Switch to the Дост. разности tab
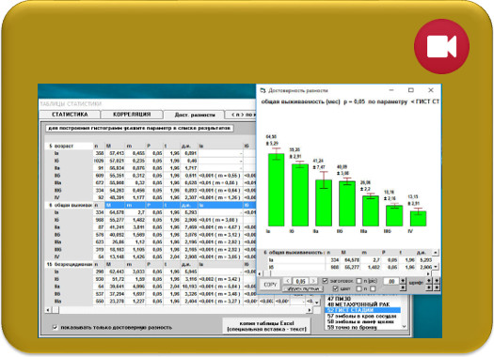This screenshot has height=357, width=494. 195,116
